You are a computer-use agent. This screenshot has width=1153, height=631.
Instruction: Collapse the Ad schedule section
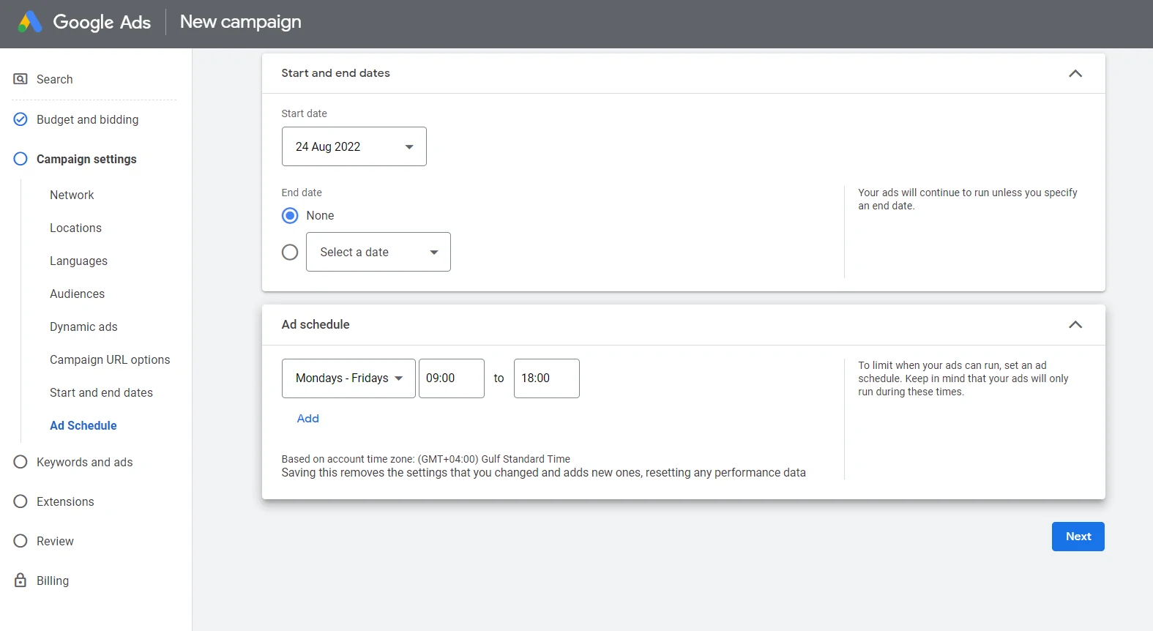pyautogui.click(x=1075, y=324)
